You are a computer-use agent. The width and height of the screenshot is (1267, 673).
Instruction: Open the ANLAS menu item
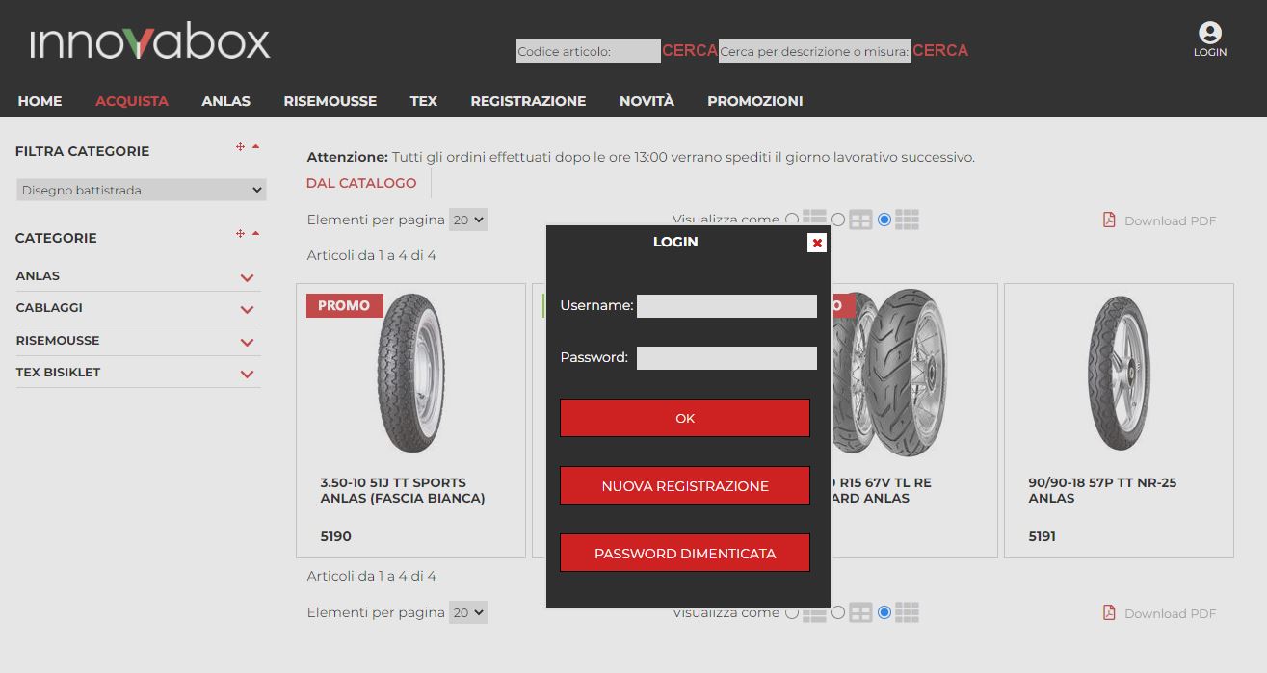pyautogui.click(x=225, y=101)
